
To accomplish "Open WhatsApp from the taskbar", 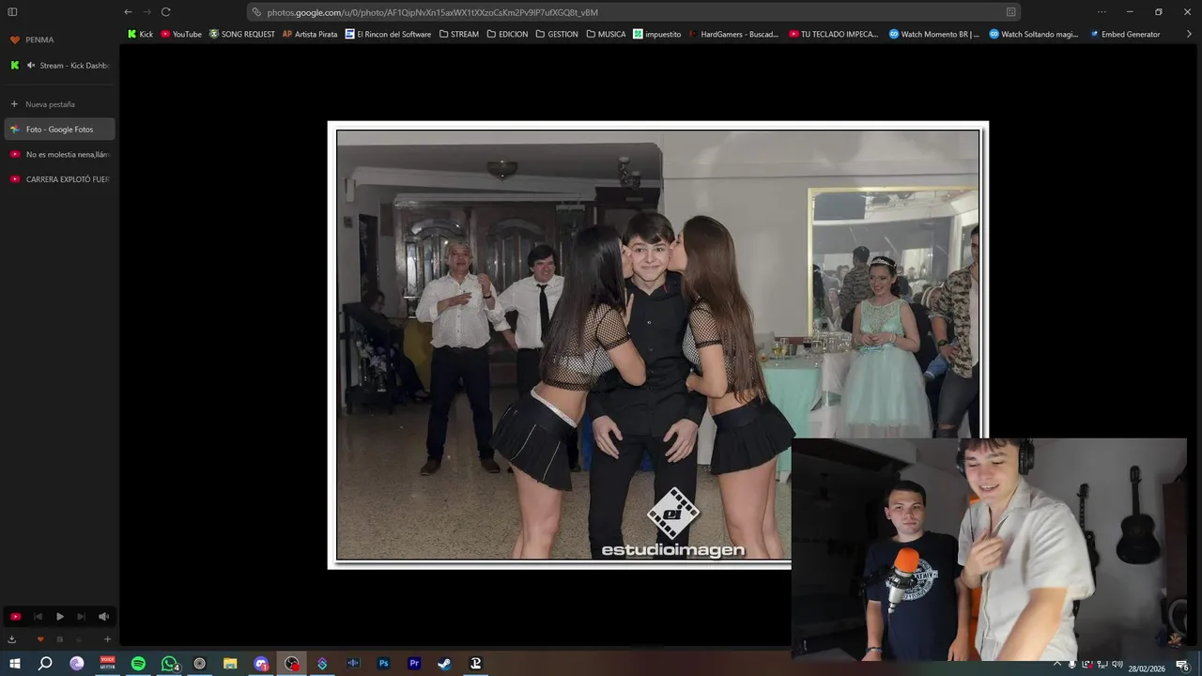I will [x=169, y=664].
